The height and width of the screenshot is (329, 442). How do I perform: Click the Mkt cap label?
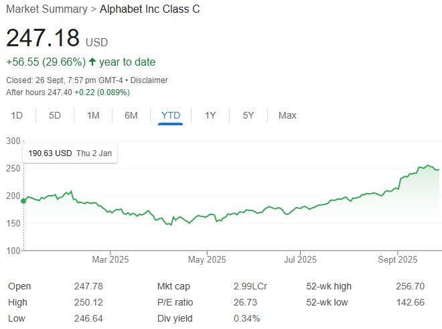[x=172, y=286]
